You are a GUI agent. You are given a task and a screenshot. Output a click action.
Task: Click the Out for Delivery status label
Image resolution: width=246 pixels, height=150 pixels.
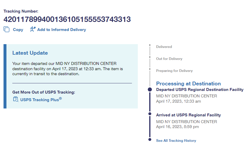pyautogui.click(x=169, y=59)
